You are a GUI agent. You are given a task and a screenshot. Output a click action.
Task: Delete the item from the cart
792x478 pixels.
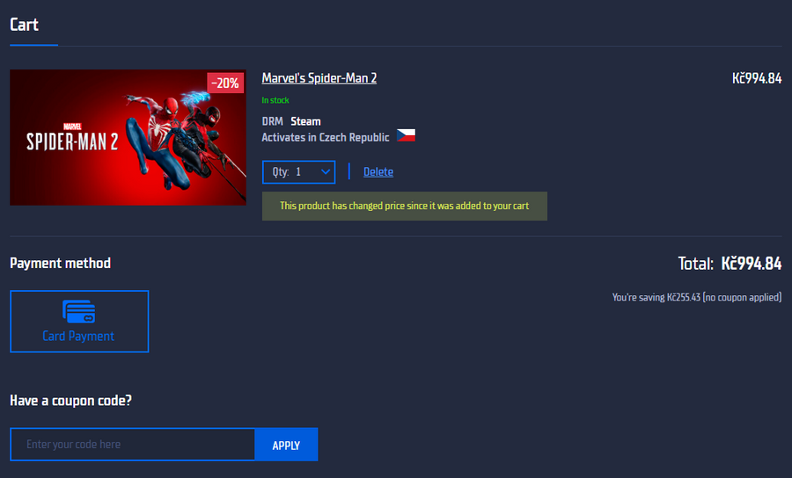point(378,171)
